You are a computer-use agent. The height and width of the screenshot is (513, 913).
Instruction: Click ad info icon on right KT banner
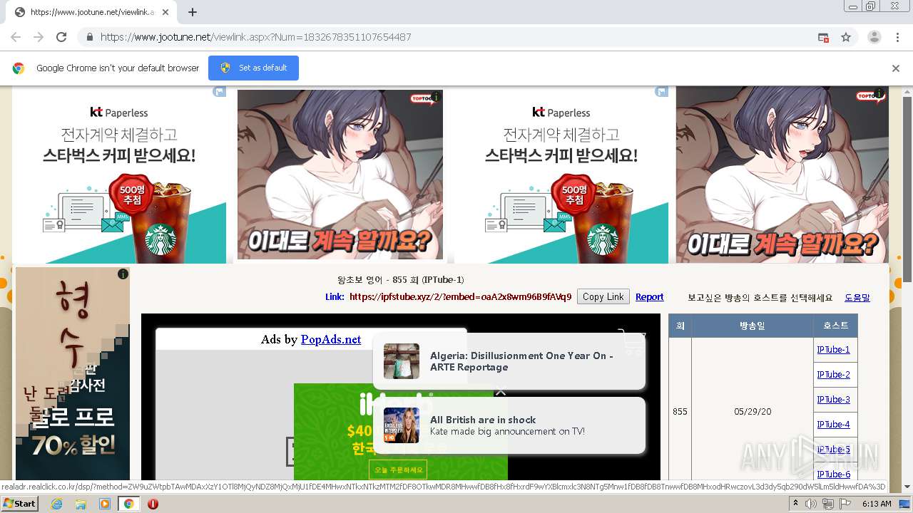click(662, 92)
